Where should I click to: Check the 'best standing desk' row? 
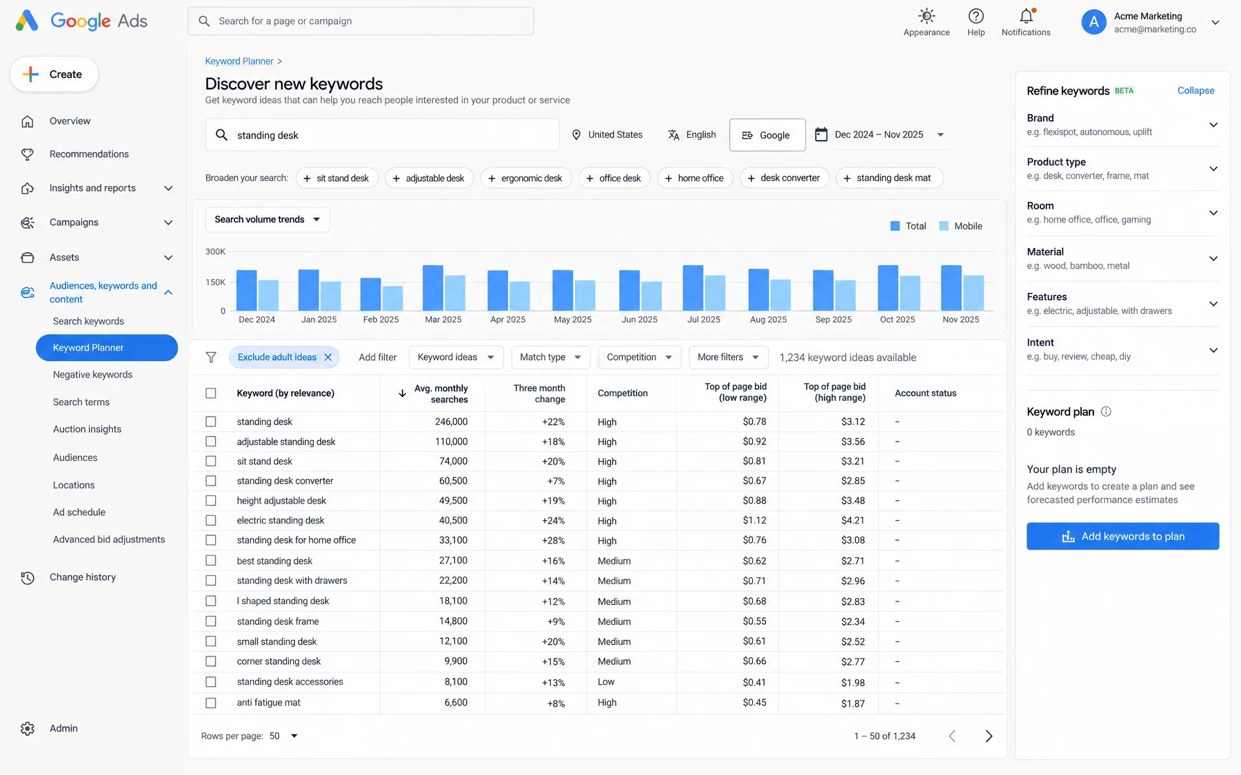(x=211, y=561)
